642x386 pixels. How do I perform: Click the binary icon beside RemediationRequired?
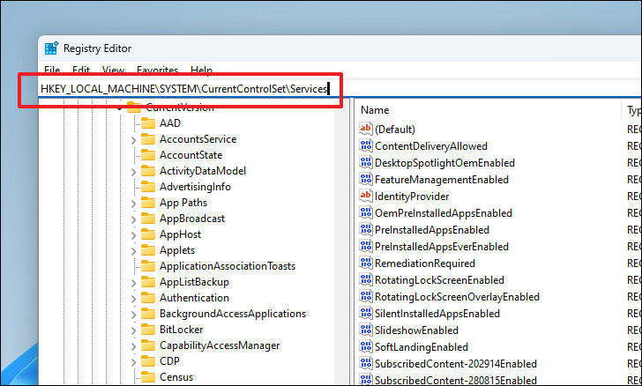tap(366, 264)
